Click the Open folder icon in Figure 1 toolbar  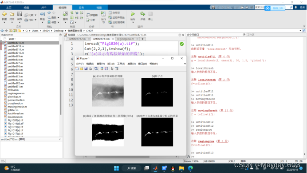tap(81, 68)
